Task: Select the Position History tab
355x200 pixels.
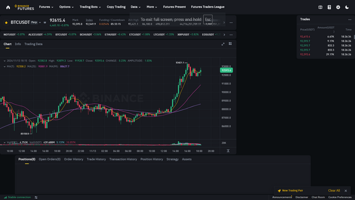Action: click(151, 159)
